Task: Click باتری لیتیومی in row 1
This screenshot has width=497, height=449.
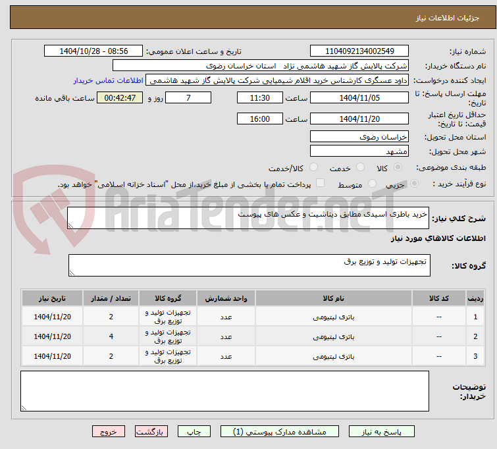Action: 334,317
